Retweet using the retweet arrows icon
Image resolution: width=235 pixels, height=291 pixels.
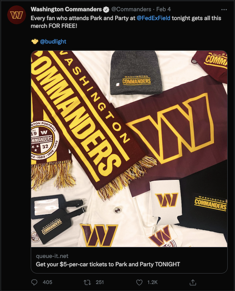tap(87, 282)
